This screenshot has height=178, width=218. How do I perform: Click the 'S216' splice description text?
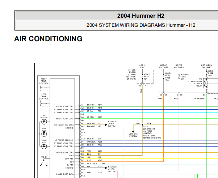[x=152, y=132]
